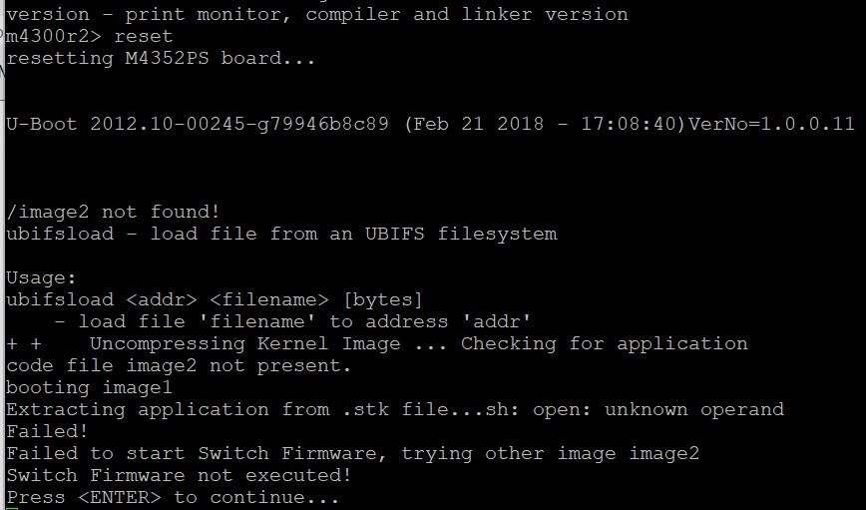
Task: Click the "m4300r2>" prompt text
Action: (x=53, y=36)
